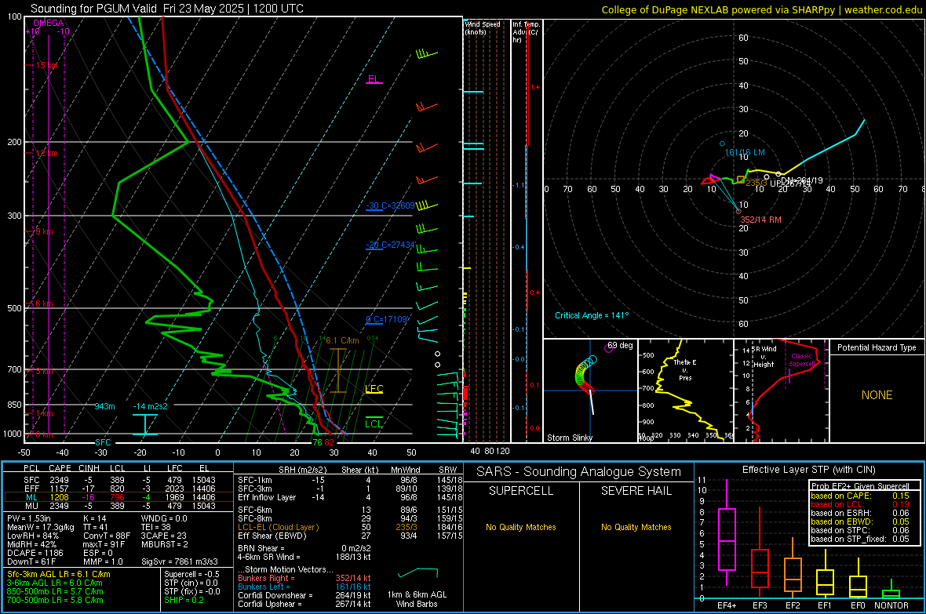Click the magenta EL label on the skew-T

click(374, 79)
